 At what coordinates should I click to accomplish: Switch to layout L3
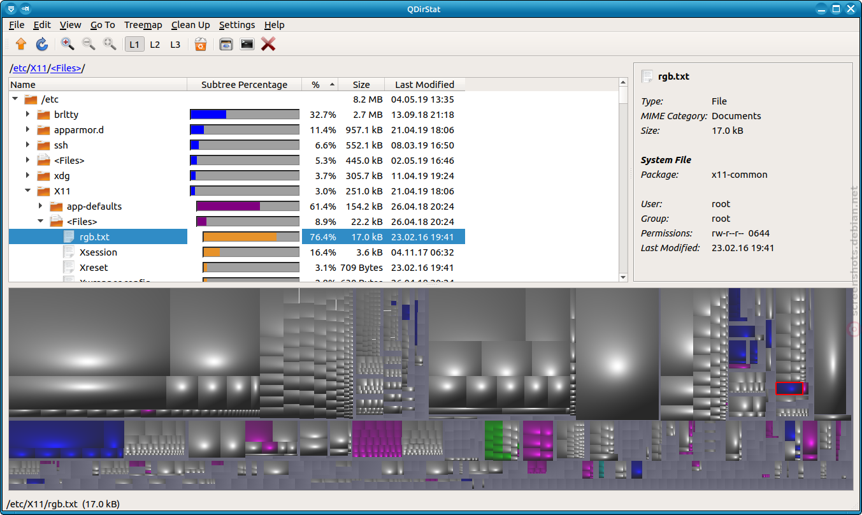pyautogui.click(x=175, y=44)
